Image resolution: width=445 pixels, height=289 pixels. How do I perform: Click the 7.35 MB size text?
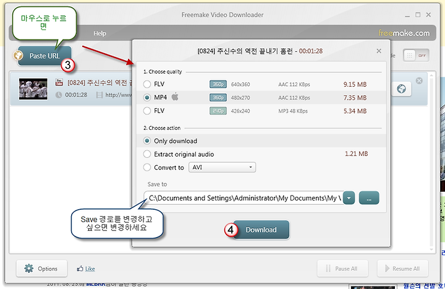(x=355, y=98)
